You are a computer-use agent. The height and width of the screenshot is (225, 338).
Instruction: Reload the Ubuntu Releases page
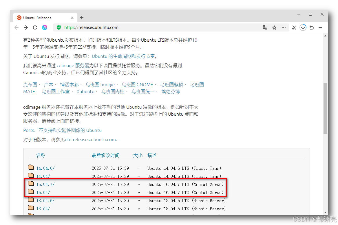(35, 27)
